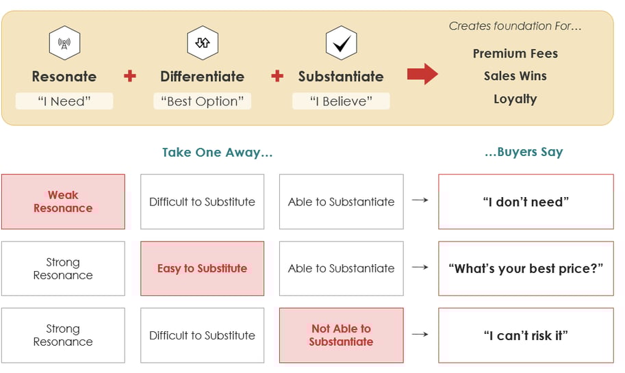Click the "Take One Away…" heading

[217, 153]
